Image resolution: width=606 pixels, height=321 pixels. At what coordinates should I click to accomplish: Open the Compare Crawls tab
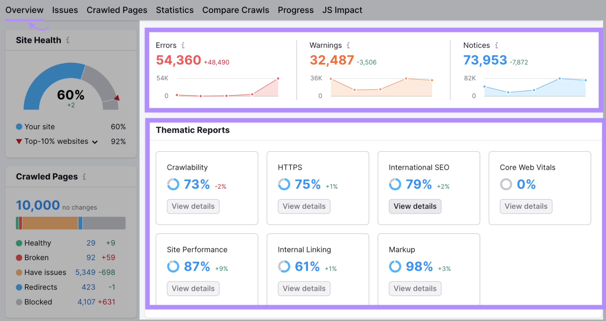tap(236, 10)
